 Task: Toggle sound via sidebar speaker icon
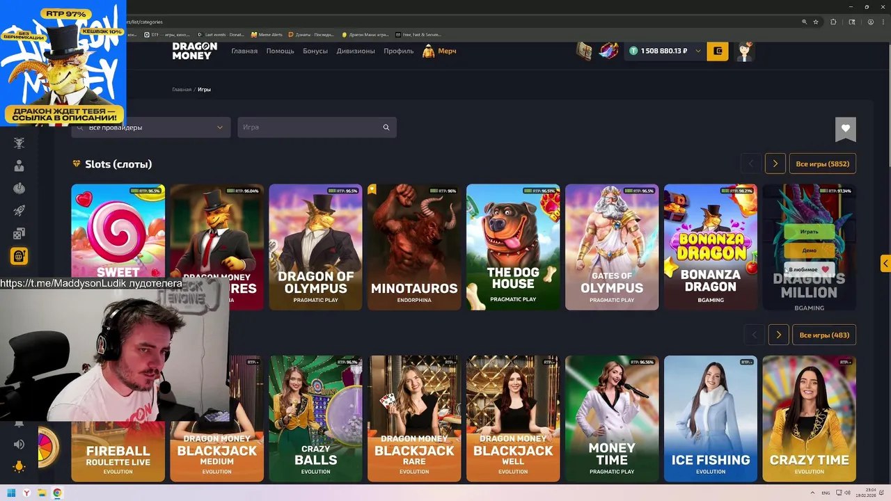19,444
